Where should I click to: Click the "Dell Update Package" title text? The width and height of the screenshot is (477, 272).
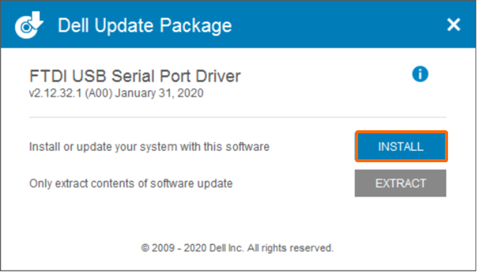pos(144,26)
